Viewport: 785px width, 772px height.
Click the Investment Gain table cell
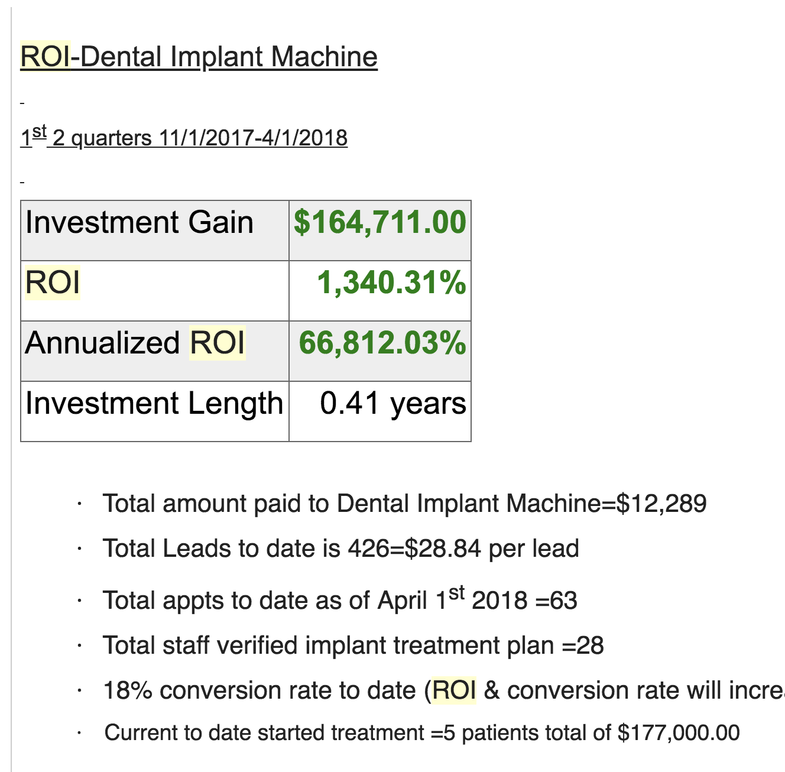(x=139, y=223)
